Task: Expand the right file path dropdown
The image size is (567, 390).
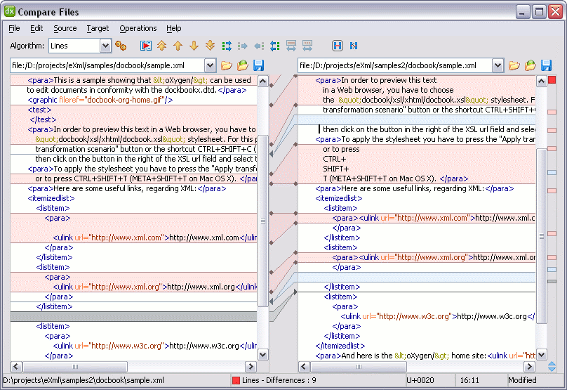Action: 498,65
